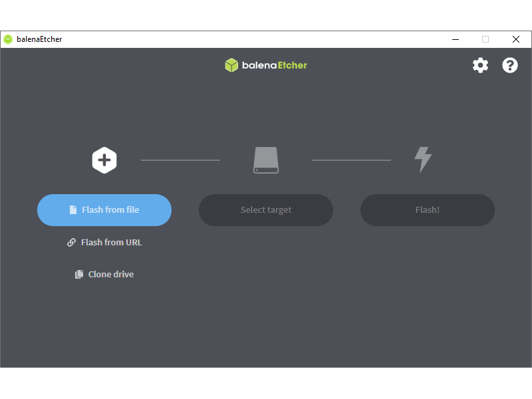Click the file icon inside Flash from file
This screenshot has width=532, height=399.
pos(73,210)
